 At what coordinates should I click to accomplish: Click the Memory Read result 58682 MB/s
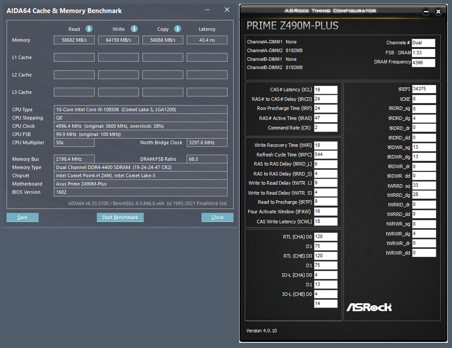tap(74, 40)
